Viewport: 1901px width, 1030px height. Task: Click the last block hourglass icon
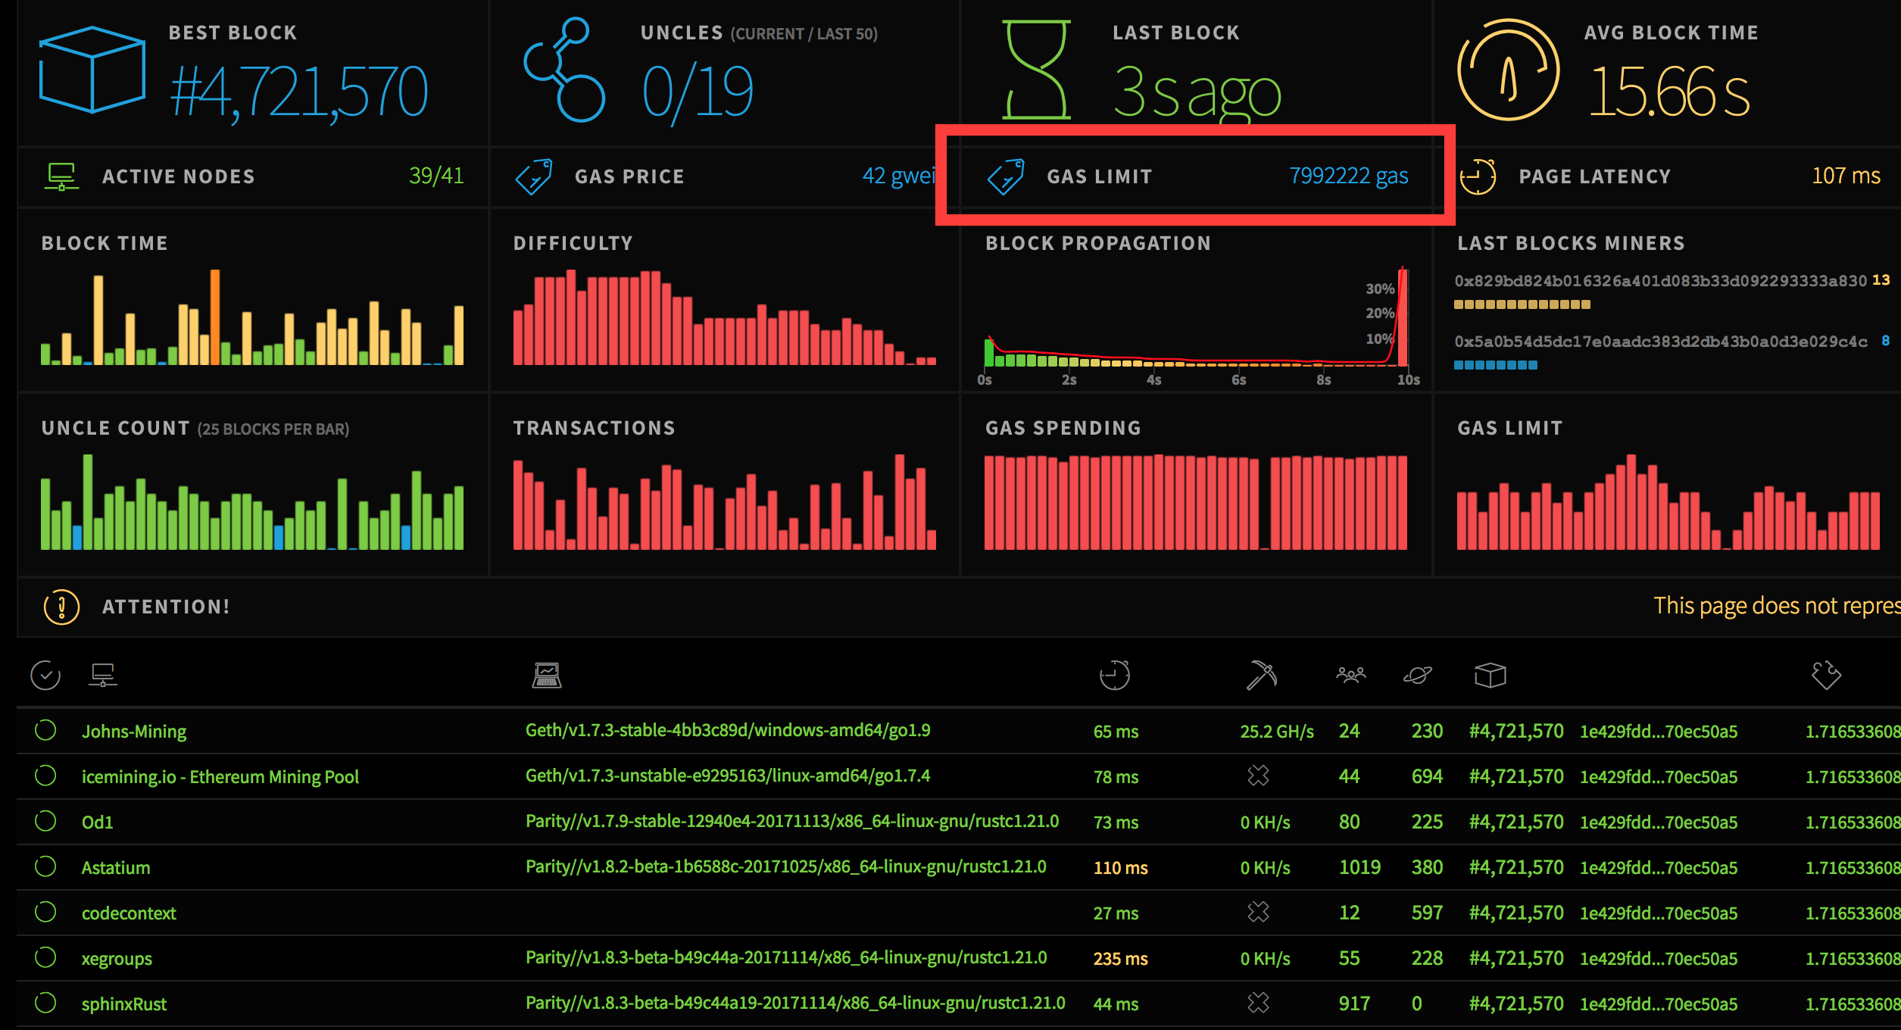pos(1036,70)
